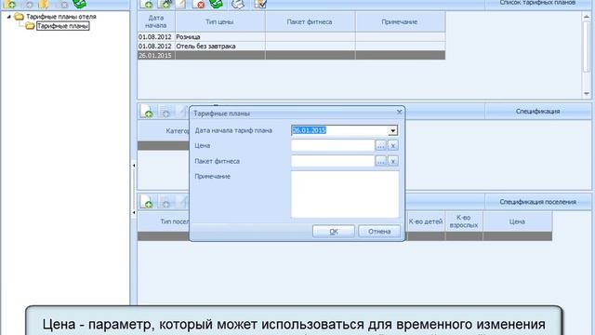Select the 26.01.2015 row in list

point(291,56)
